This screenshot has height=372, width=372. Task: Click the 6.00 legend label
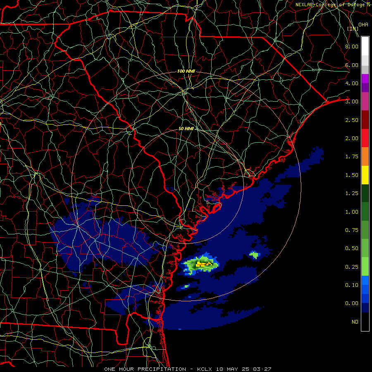[352, 65]
